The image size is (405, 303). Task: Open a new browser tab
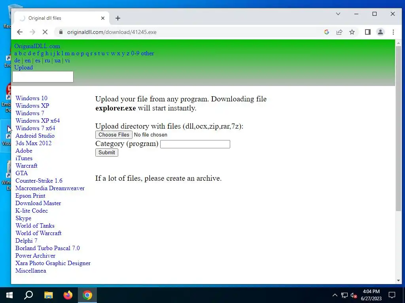[x=118, y=18]
